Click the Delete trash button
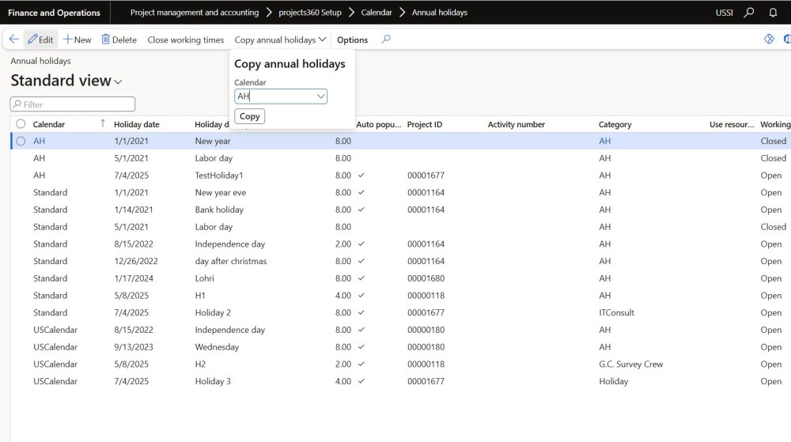791x442 pixels. pos(119,40)
